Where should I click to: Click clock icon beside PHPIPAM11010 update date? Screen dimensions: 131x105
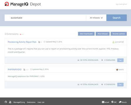coord(31,69)
